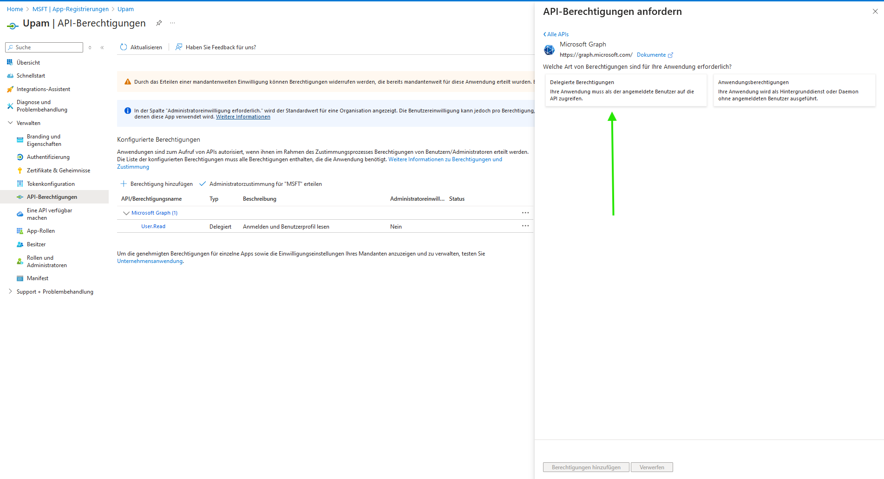
Task: Click the plus icon for Berechtigung hinzufügen
Action: click(124, 184)
